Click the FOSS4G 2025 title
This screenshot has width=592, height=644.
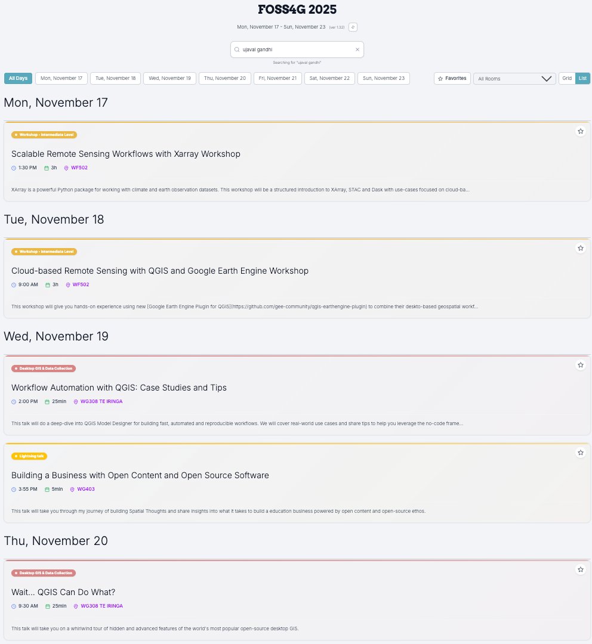click(297, 10)
